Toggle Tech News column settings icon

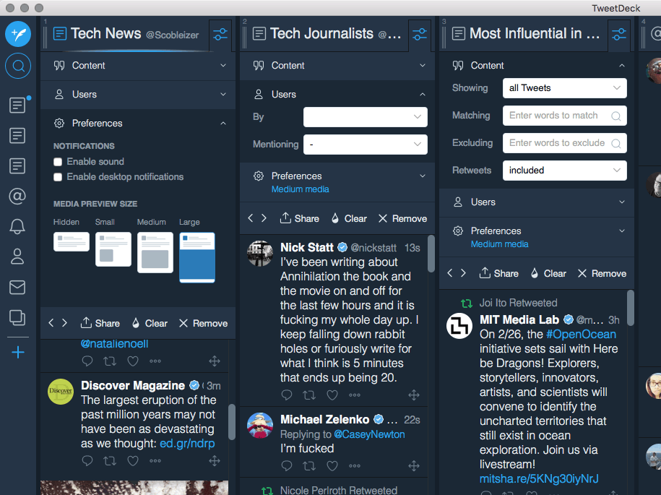coord(220,34)
